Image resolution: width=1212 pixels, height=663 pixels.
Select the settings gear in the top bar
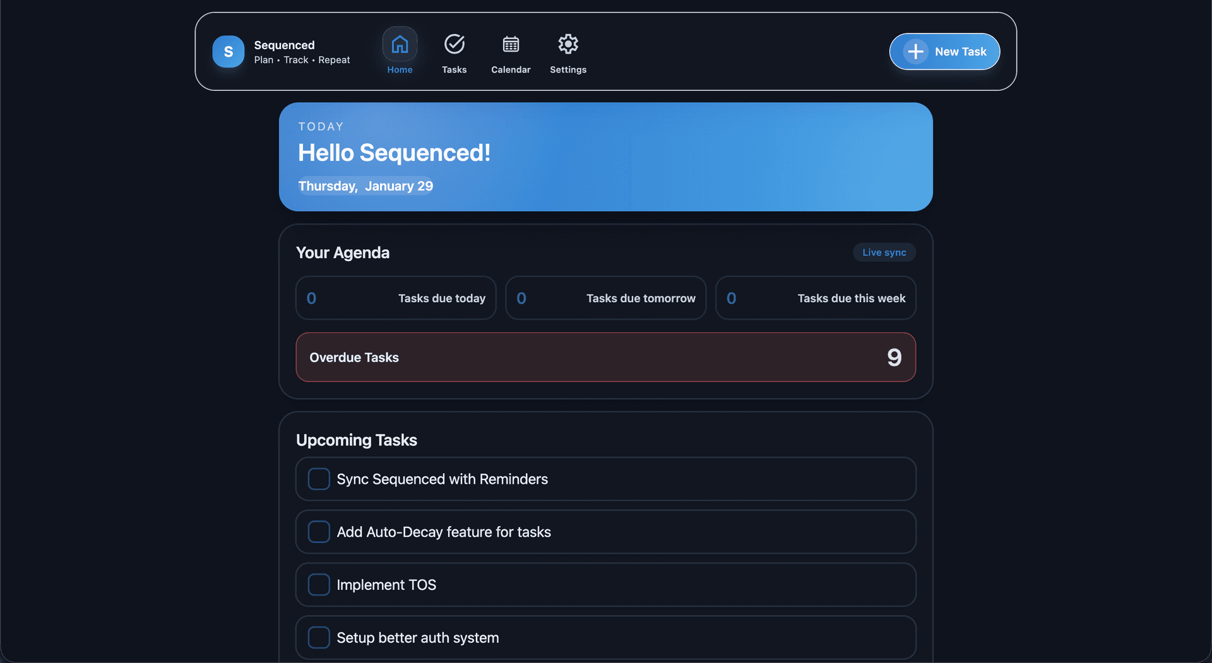pos(567,44)
